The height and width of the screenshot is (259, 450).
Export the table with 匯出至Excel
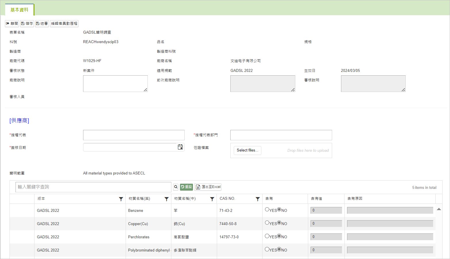[x=208, y=187]
